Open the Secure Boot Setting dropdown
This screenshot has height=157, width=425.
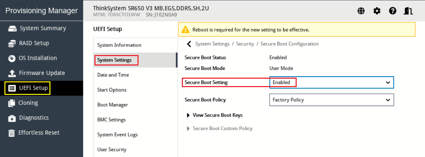click(x=332, y=82)
